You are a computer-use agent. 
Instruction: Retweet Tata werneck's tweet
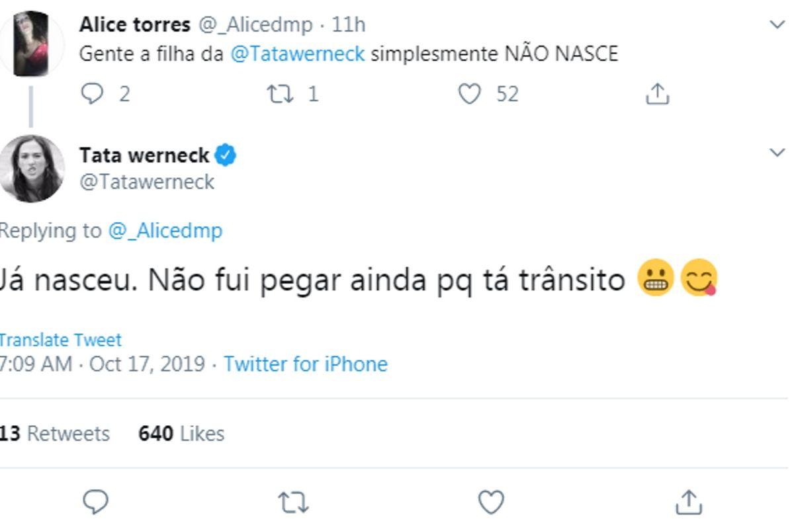pyautogui.click(x=292, y=503)
